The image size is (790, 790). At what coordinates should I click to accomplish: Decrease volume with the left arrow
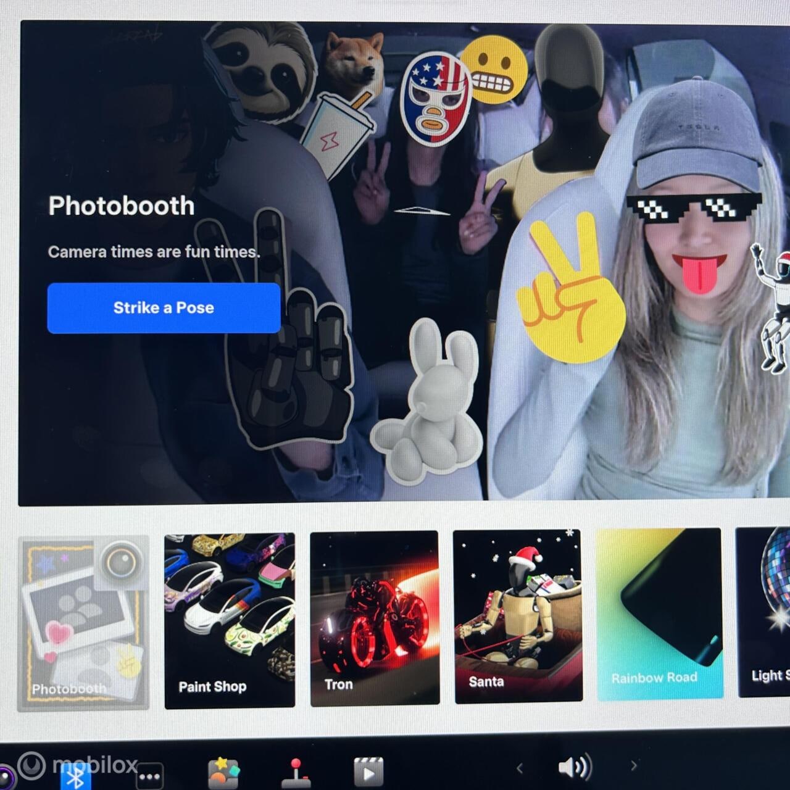tap(520, 768)
